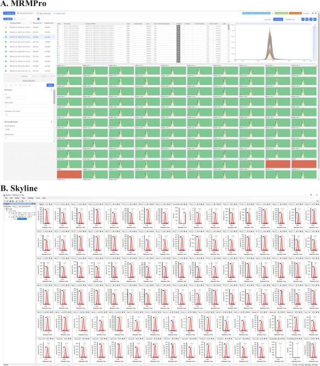The height and width of the screenshot is (366, 320).
Task: Go to page 4 of the compound list
Action: [x=44, y=76]
